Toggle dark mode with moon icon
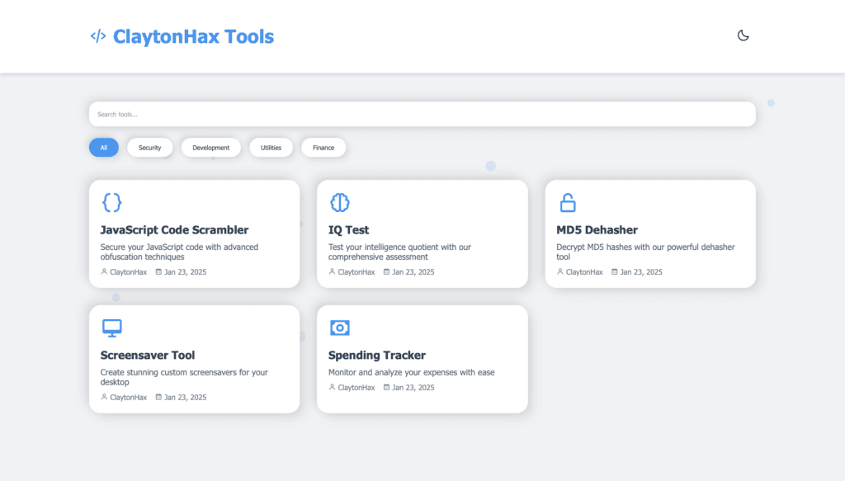 click(743, 35)
